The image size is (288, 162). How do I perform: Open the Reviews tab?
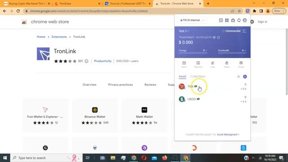click(150, 85)
